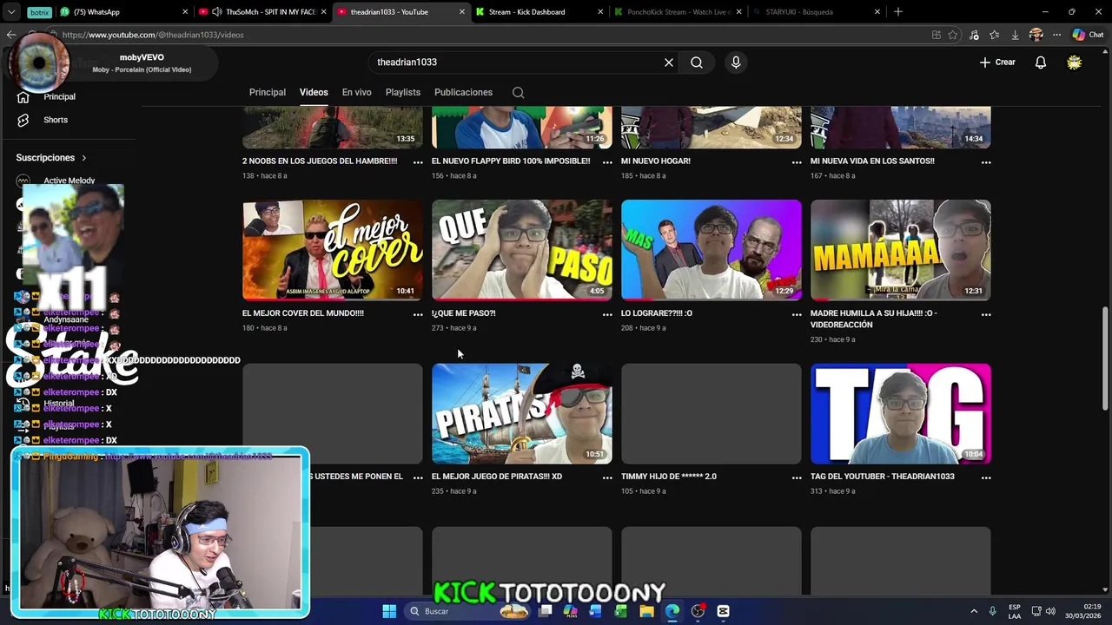This screenshot has width=1112, height=625.
Task: Open a new browser tab
Action: 898,12
